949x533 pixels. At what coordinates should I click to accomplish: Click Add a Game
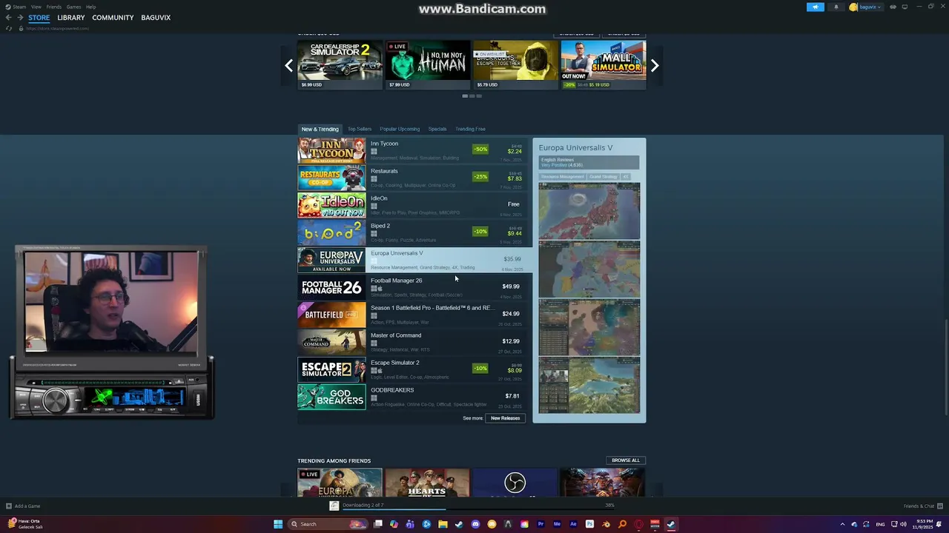[23, 506]
